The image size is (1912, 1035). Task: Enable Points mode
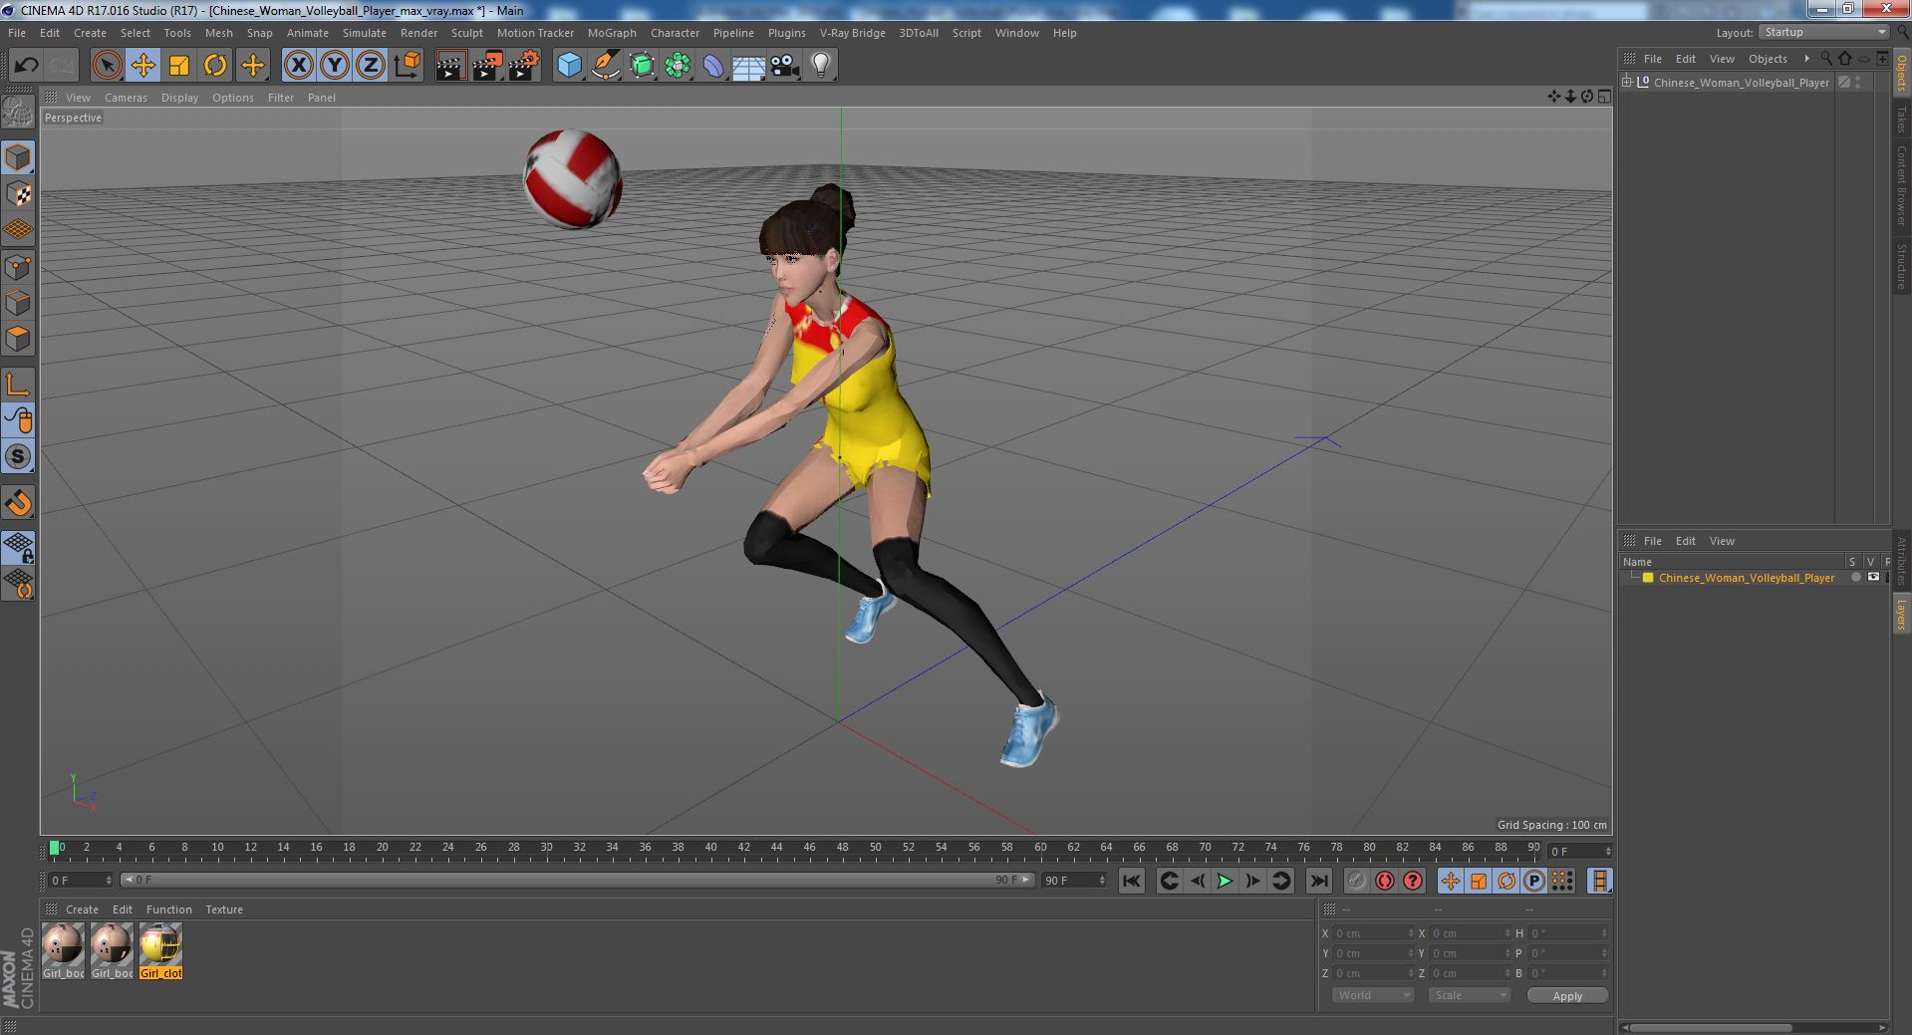tap(18, 267)
